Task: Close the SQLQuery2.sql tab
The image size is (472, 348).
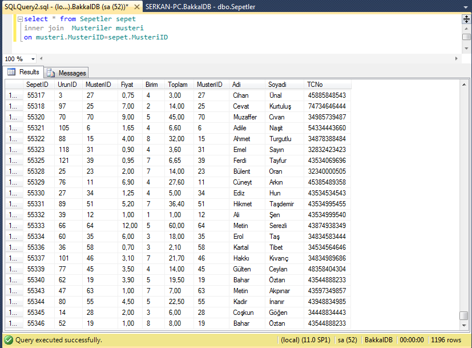Action: tap(136, 7)
